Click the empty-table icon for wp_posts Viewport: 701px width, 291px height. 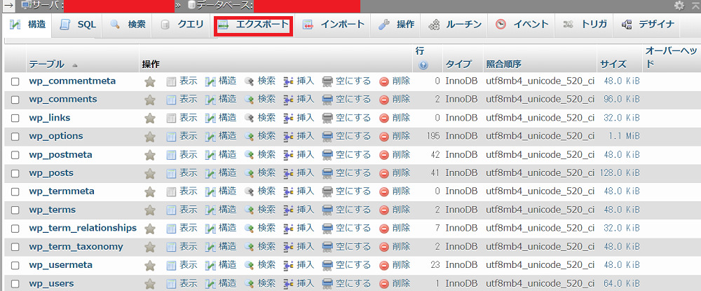pos(327,173)
